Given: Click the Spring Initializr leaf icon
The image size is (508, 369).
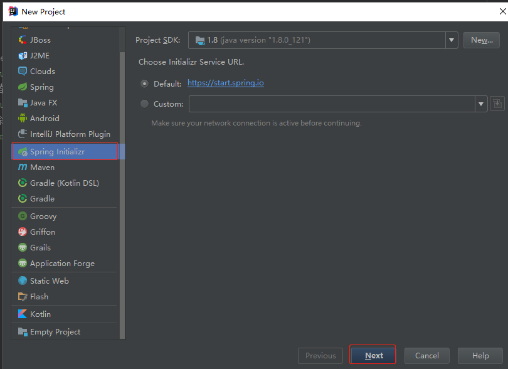Looking at the screenshot, I should (x=23, y=151).
